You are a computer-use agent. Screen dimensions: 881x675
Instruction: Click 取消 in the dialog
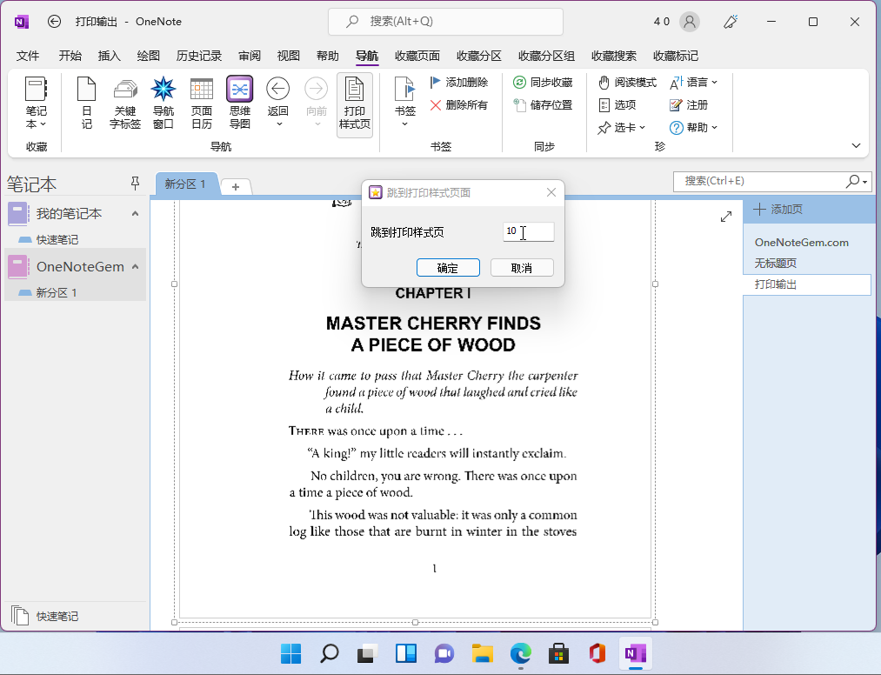pos(522,268)
